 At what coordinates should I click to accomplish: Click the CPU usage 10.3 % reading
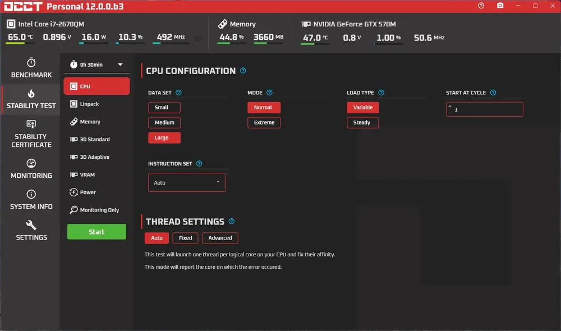tap(130, 37)
